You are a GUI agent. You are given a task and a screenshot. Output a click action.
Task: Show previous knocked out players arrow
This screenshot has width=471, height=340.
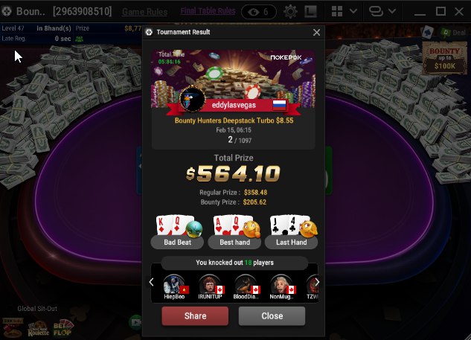click(151, 282)
